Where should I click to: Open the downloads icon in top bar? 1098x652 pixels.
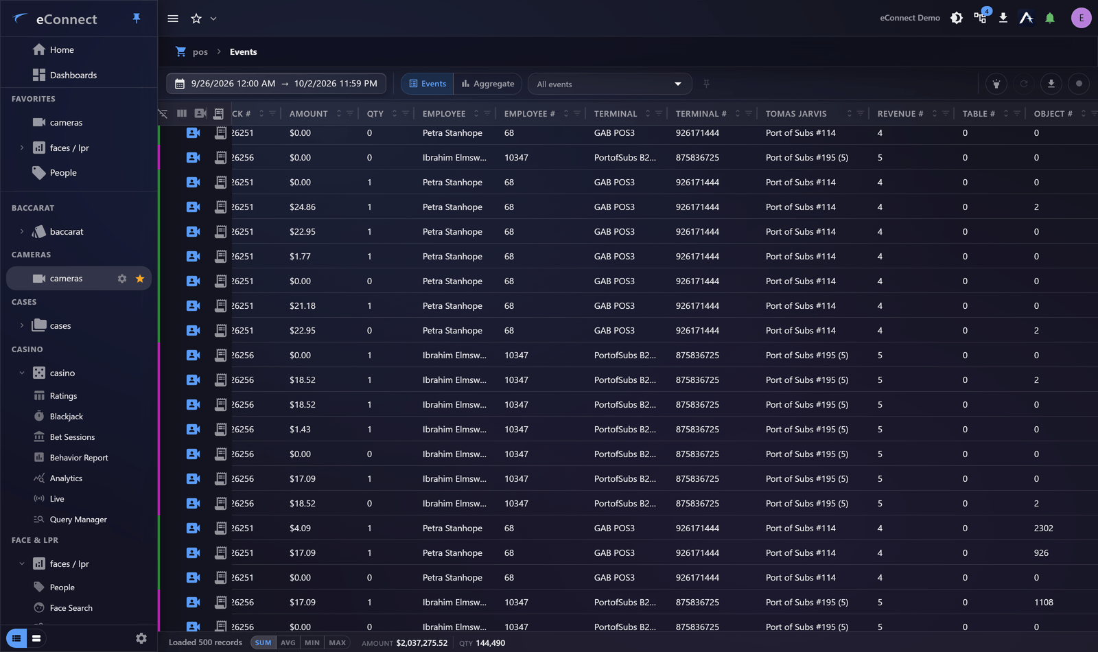tap(1003, 18)
